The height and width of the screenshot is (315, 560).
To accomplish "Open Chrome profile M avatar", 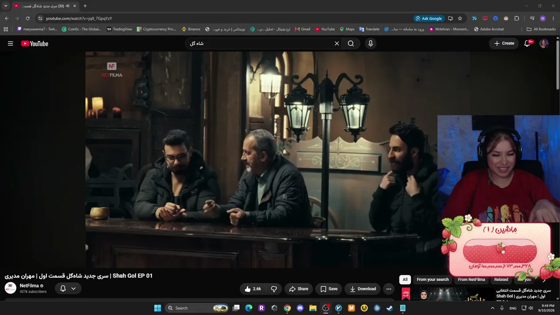I will click(x=543, y=18).
